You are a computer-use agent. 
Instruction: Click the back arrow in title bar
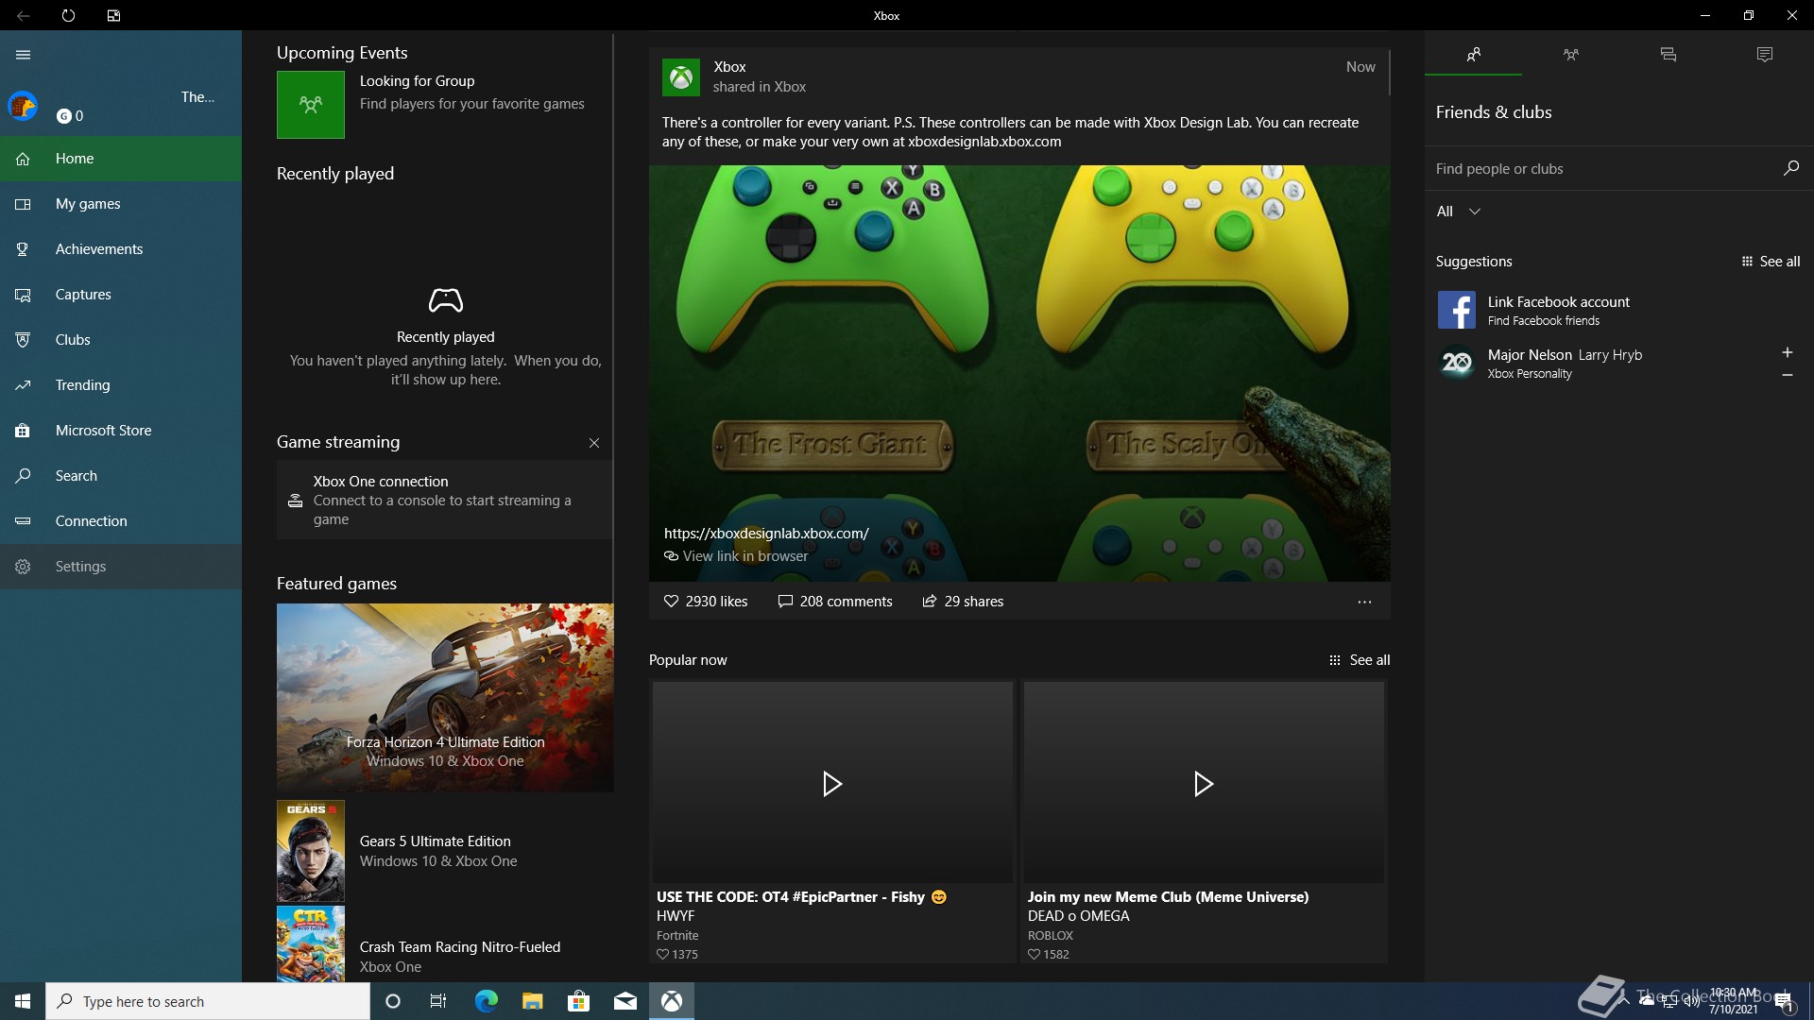pyautogui.click(x=23, y=15)
